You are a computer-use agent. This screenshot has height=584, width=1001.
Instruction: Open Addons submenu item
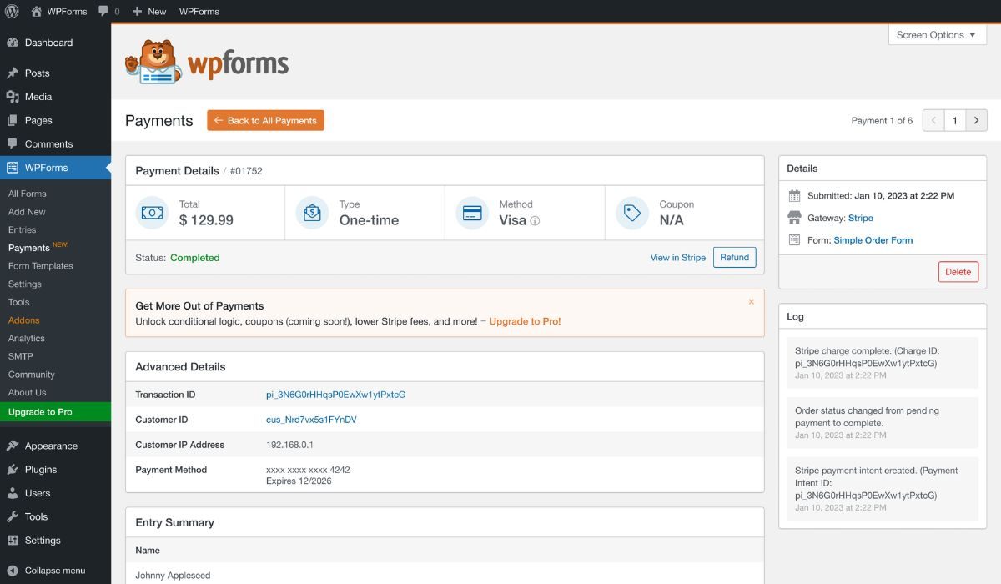24,320
